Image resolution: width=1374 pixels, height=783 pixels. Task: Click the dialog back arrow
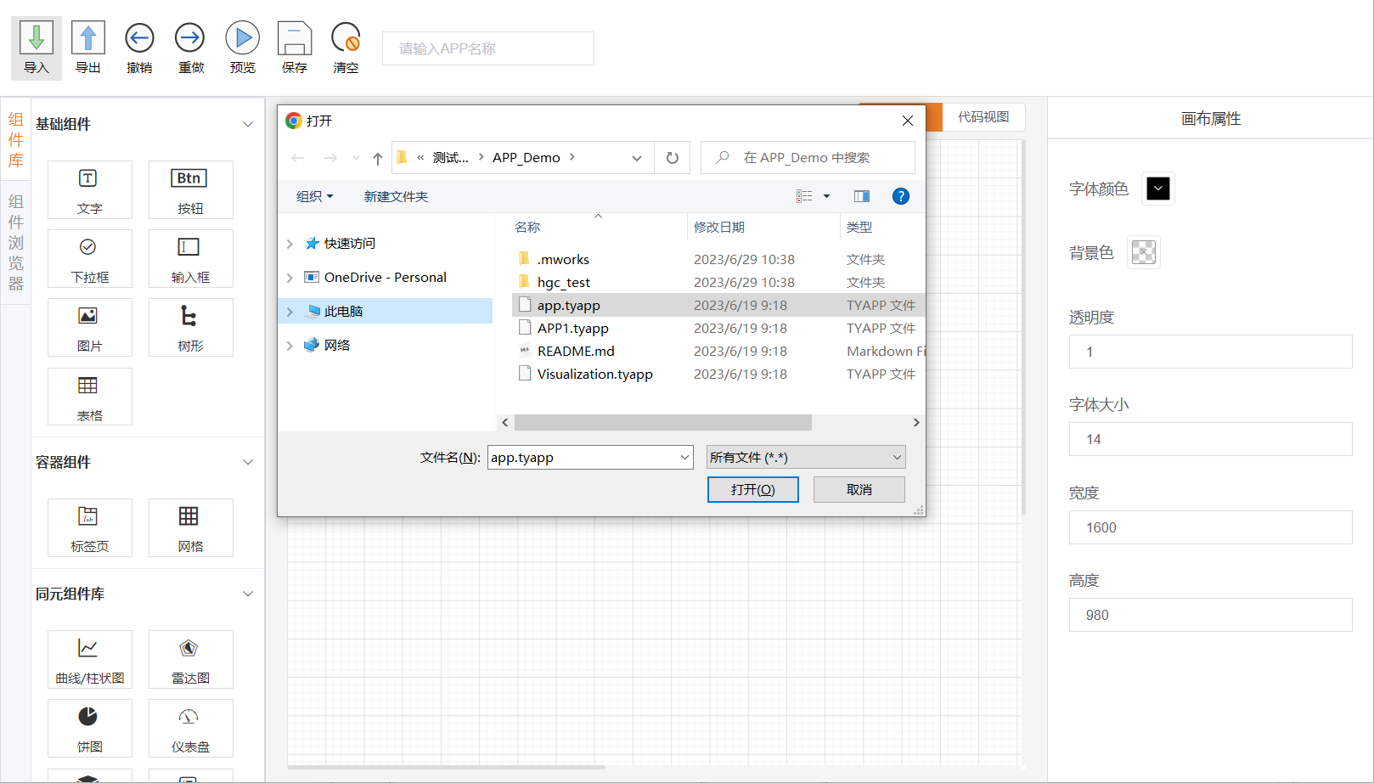click(298, 158)
